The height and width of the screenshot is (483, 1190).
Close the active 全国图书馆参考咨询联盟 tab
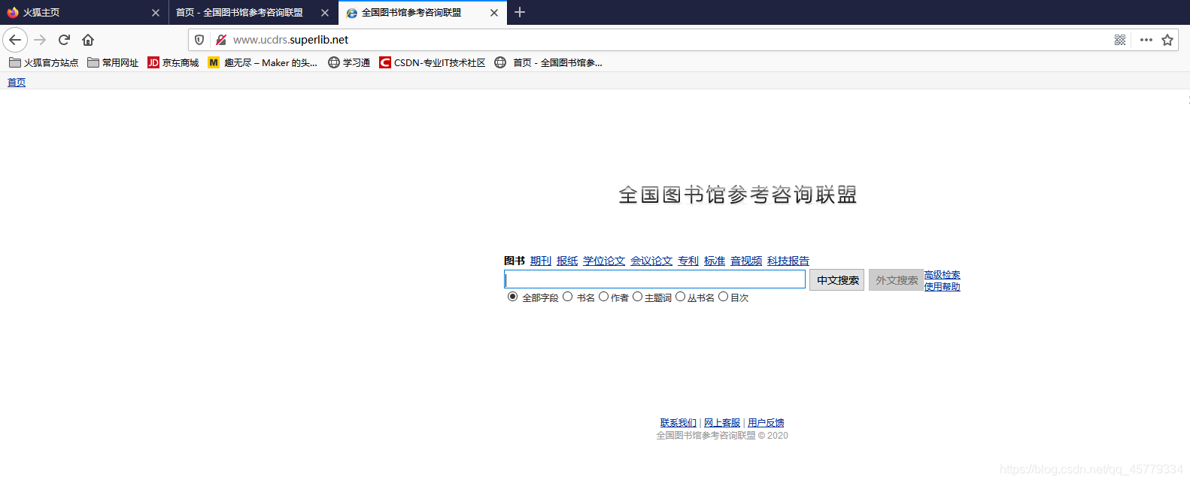[x=494, y=13]
